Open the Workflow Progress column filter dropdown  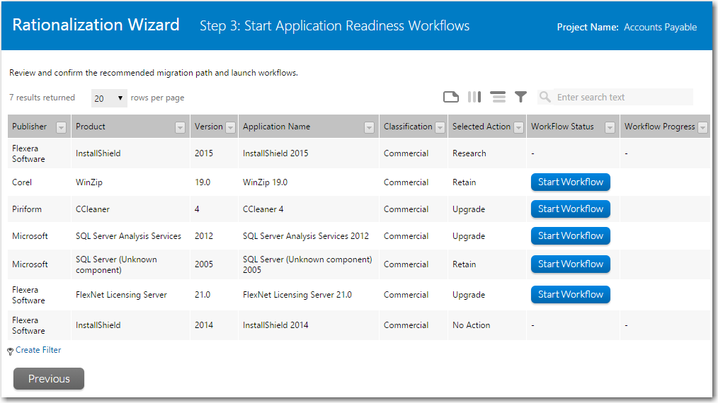702,128
